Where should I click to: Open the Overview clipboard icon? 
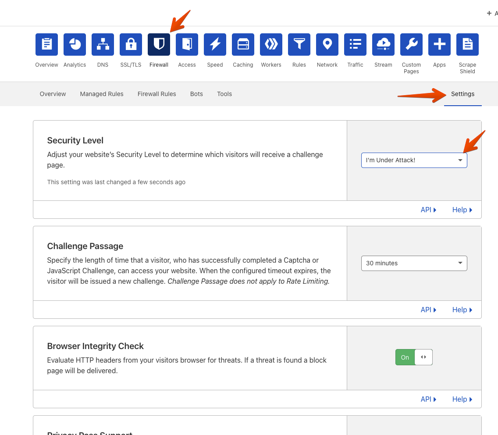46,44
